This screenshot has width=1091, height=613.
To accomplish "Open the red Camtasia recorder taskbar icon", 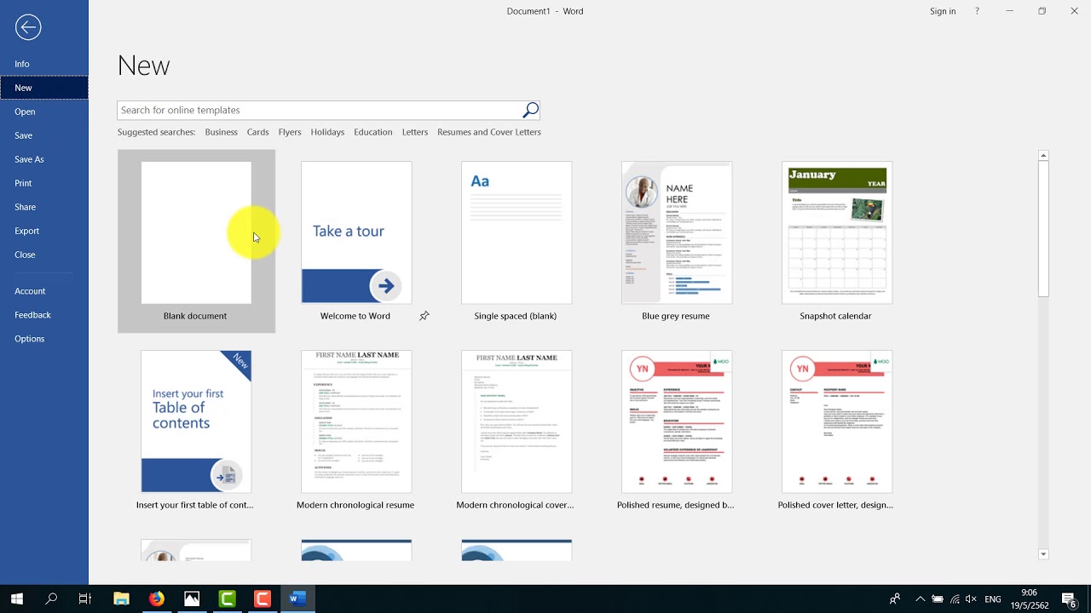I will 262,599.
